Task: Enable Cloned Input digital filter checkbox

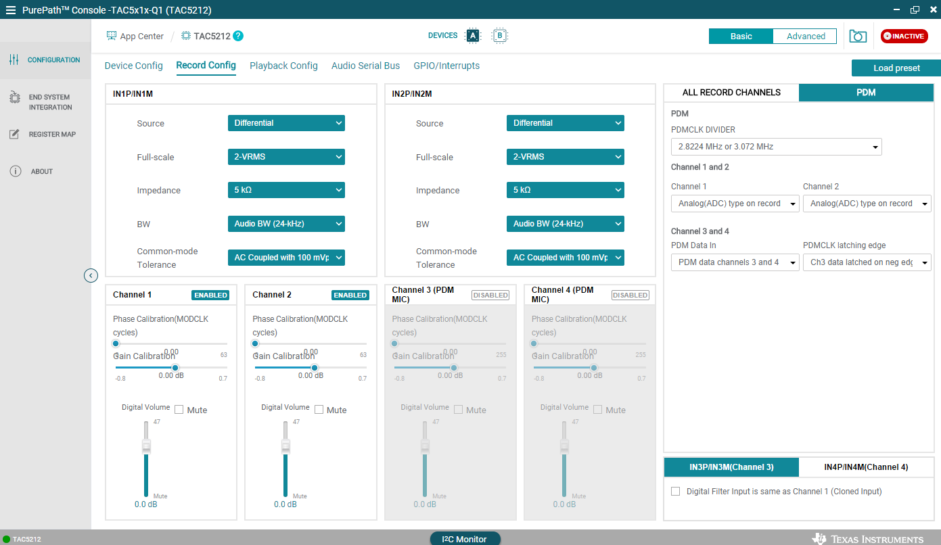Action: pyautogui.click(x=675, y=492)
